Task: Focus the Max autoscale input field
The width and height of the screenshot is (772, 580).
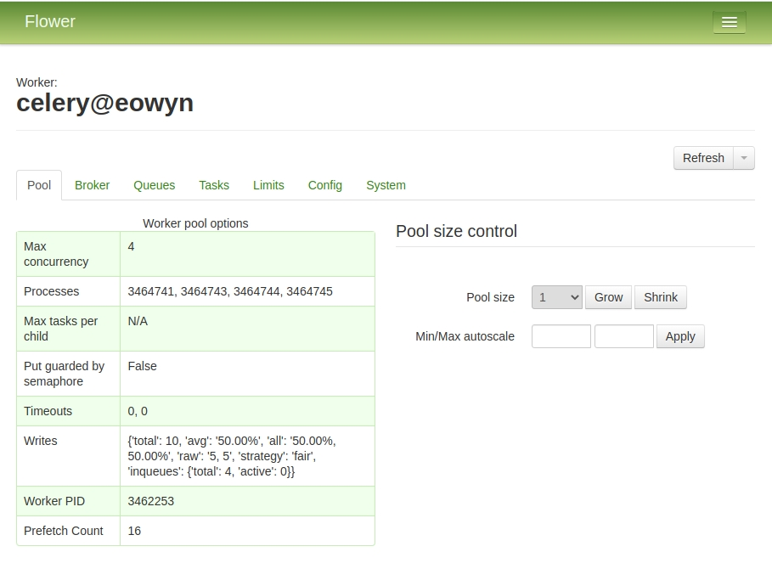Action: click(x=623, y=336)
